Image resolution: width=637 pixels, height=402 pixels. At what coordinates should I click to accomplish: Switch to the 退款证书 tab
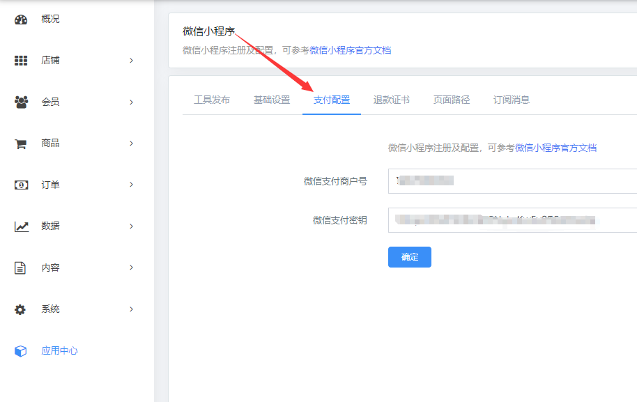coord(391,100)
